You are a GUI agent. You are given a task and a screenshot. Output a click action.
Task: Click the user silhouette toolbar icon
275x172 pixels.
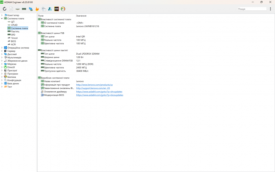pyautogui.click(x=50, y=9)
